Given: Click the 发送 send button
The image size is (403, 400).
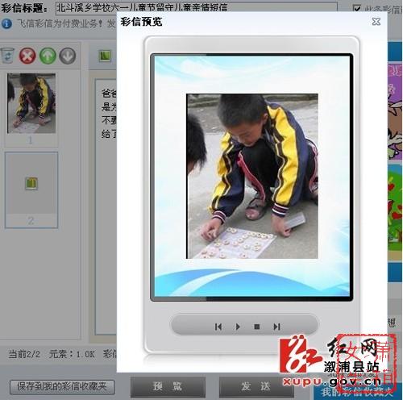Looking at the screenshot, I should coord(256,386).
